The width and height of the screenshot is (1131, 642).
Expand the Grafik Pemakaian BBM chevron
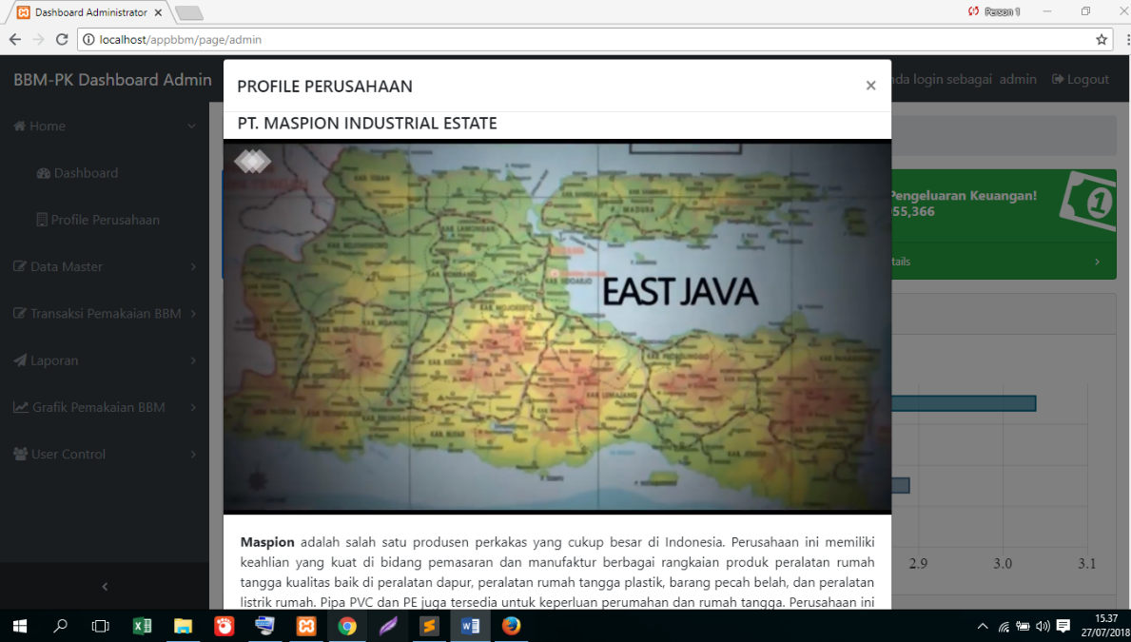coord(193,408)
